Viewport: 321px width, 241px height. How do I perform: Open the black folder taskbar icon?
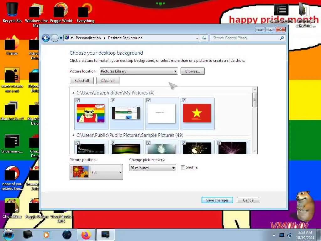click(28, 235)
